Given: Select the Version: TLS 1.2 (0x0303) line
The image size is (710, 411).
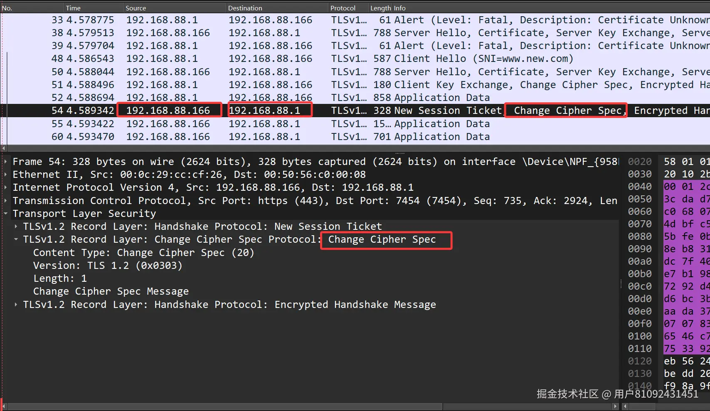Looking at the screenshot, I should pyautogui.click(x=108, y=266).
